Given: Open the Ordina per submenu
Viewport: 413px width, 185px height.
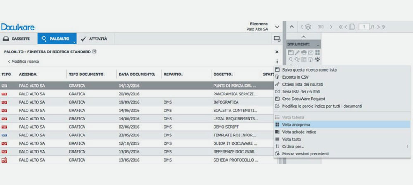Looking at the screenshot, I should [x=342, y=146].
